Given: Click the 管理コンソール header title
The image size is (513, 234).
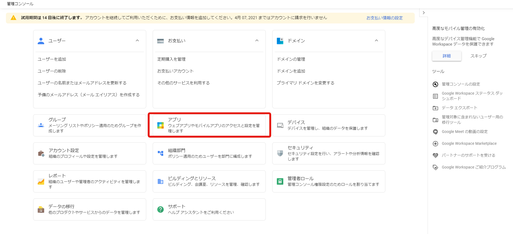Looking at the screenshot, I should point(20,4).
